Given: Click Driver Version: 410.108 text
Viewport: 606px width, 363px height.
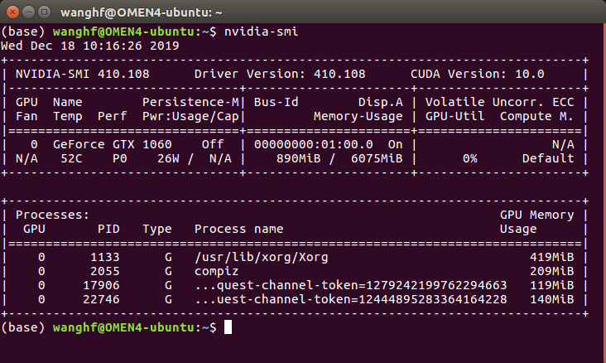Looking at the screenshot, I should pyautogui.click(x=280, y=74).
